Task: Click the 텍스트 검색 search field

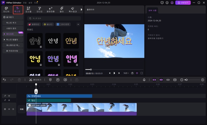Action: pyautogui.click(x=54, y=18)
